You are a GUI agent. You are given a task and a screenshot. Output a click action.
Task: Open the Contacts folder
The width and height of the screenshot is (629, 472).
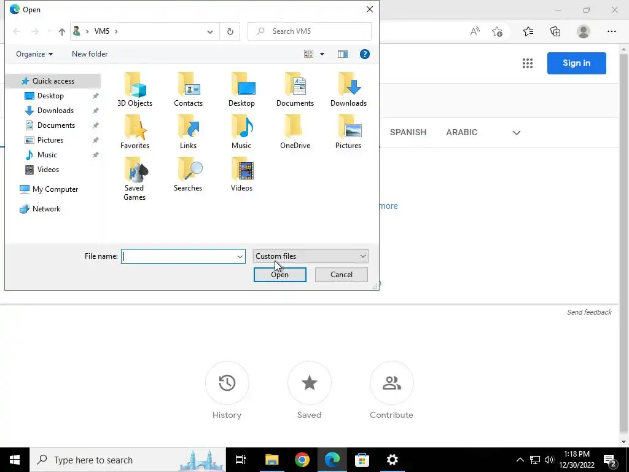coord(188,90)
